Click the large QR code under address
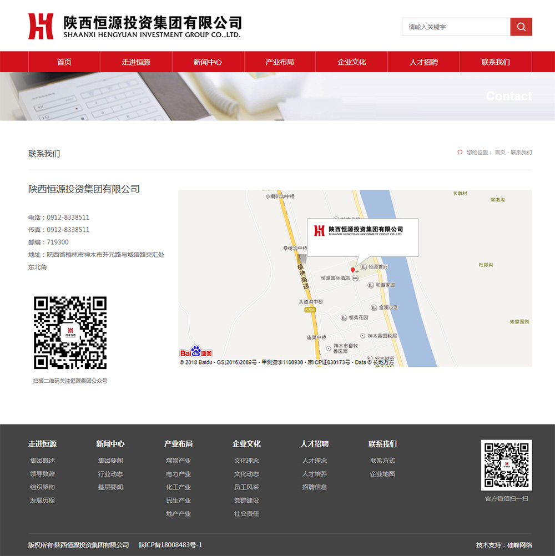Viewport: 555px width, 556px height. tap(70, 333)
